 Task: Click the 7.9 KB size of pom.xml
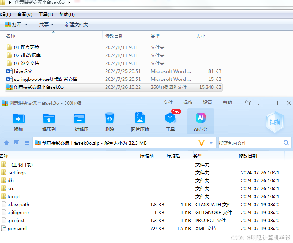[158, 229]
